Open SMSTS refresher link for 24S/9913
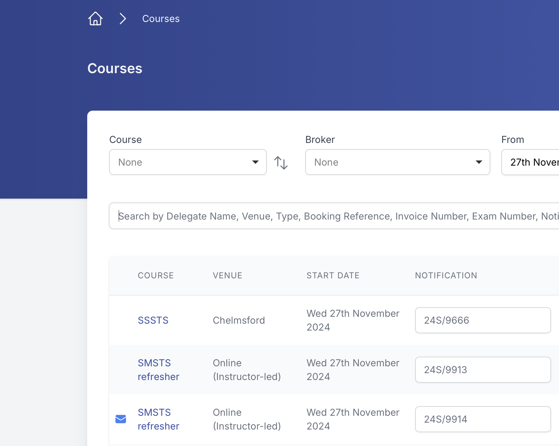 click(159, 370)
